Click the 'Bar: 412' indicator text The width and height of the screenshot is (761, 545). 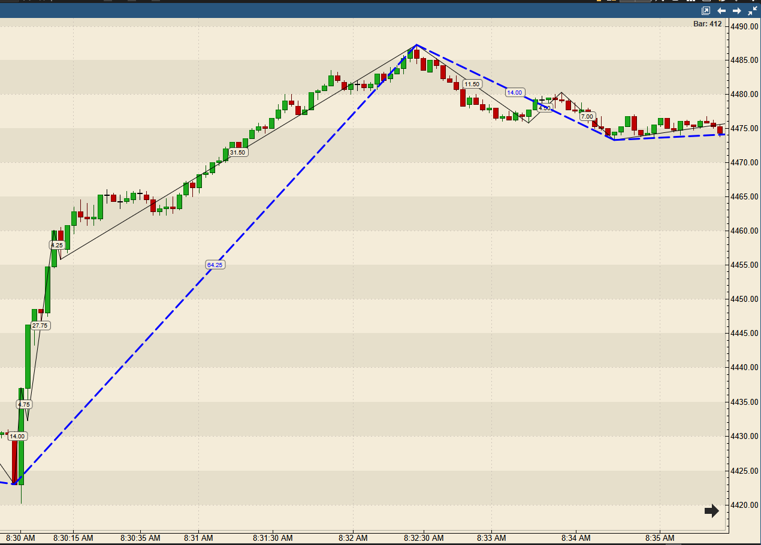(x=707, y=24)
